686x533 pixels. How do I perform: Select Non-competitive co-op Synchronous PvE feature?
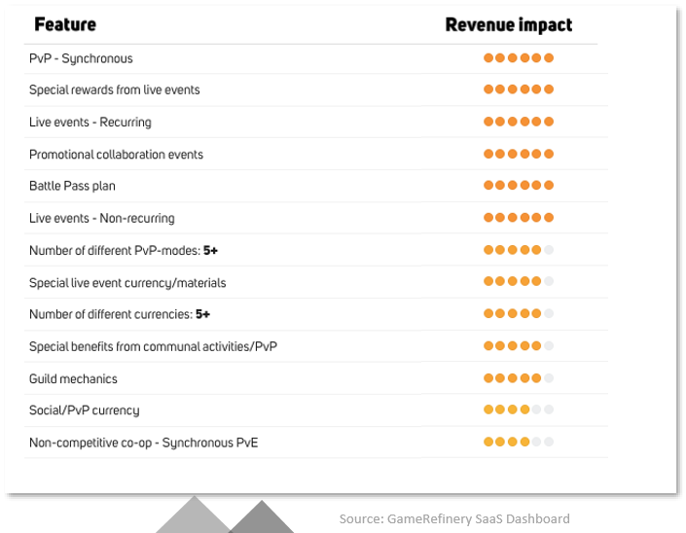pyautogui.click(x=143, y=443)
